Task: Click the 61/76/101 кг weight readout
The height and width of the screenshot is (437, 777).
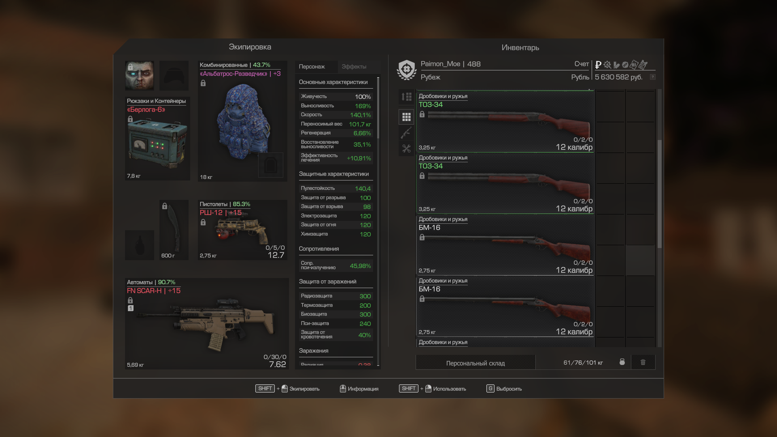Action: point(583,363)
